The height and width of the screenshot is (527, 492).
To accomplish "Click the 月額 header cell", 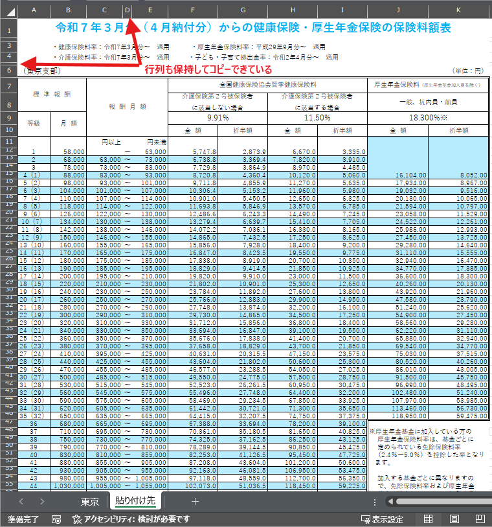I will coord(68,124).
